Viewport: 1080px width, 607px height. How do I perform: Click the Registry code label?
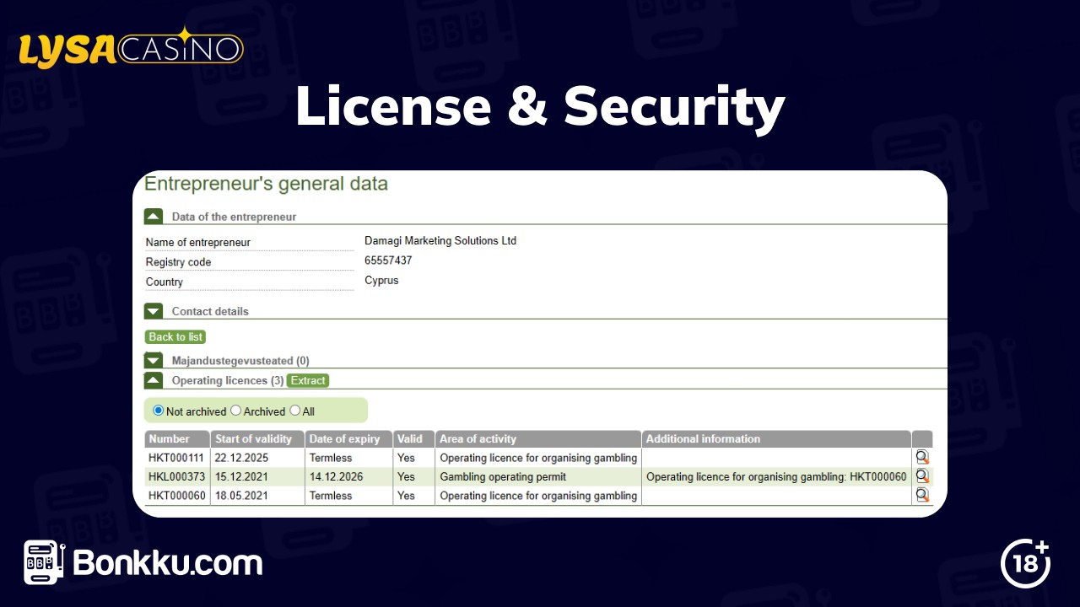178,262
